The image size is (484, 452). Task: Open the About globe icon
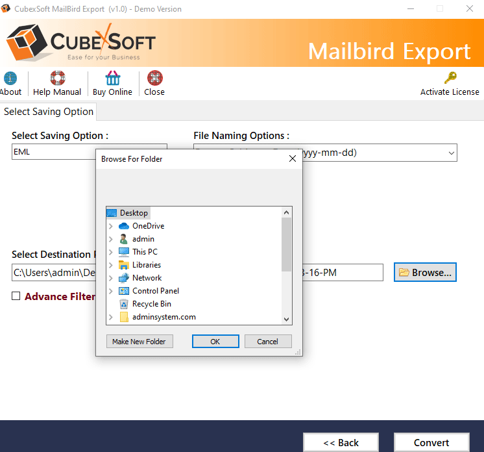click(x=10, y=78)
